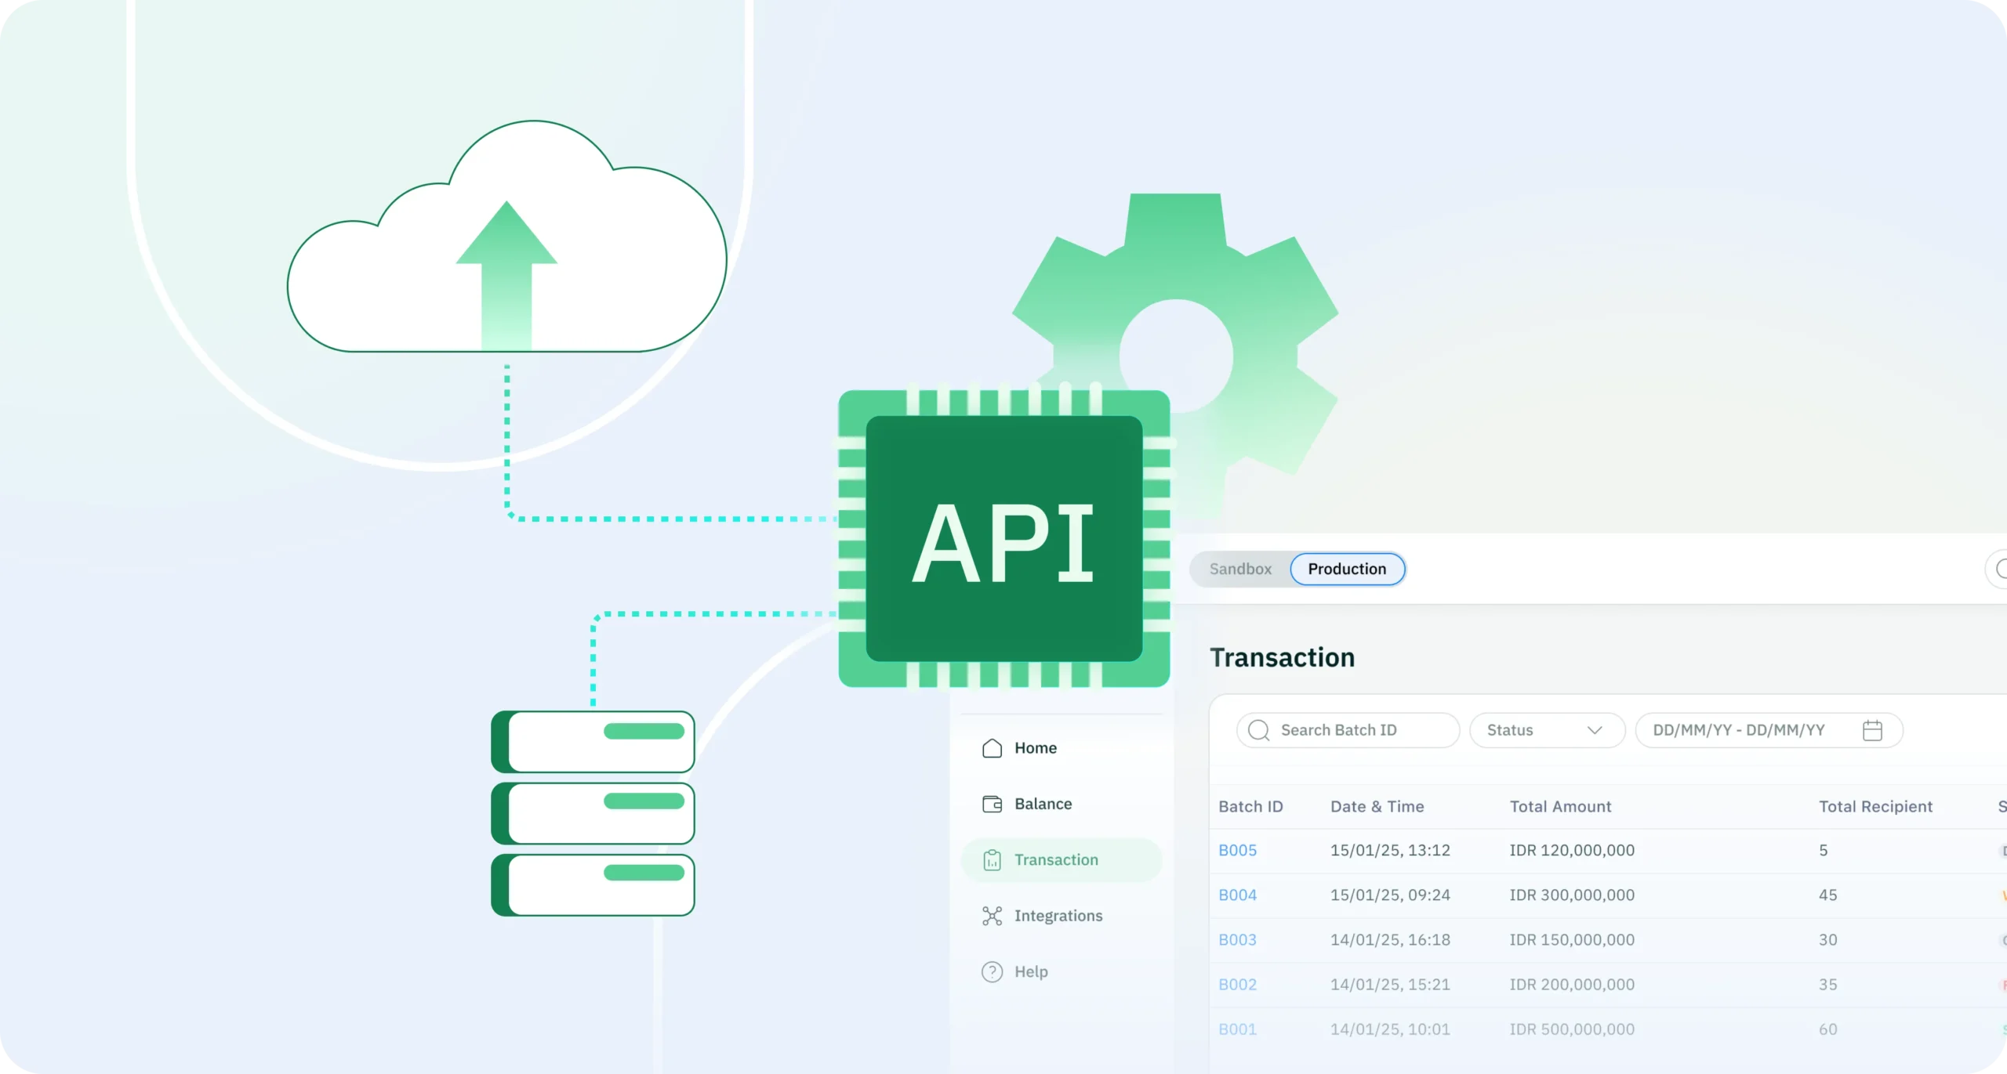Click the Home icon in sidebar
2007x1074 pixels.
click(992, 748)
